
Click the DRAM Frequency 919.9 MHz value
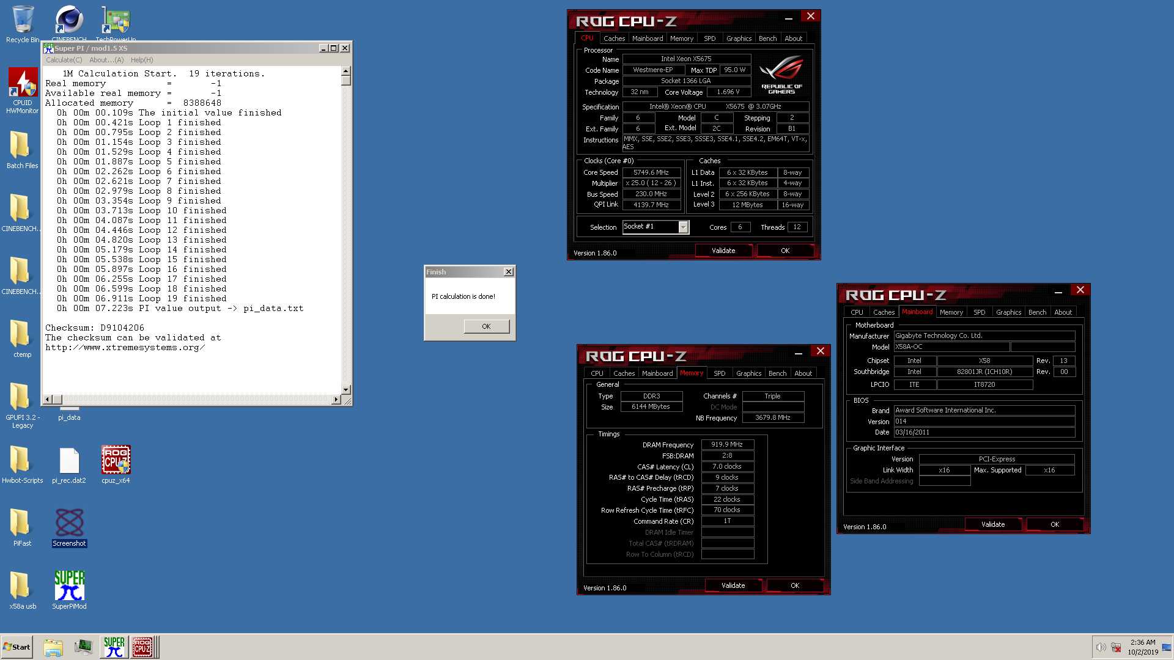(727, 445)
